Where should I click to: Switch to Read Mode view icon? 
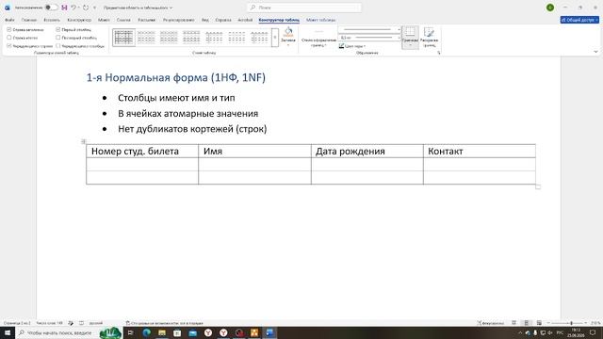tap(513, 323)
